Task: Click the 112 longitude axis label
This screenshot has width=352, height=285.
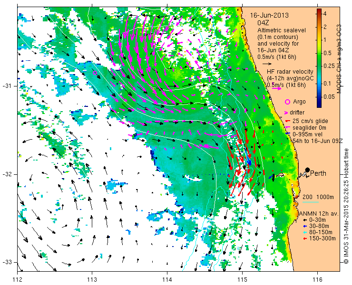Action: click(x=17, y=280)
